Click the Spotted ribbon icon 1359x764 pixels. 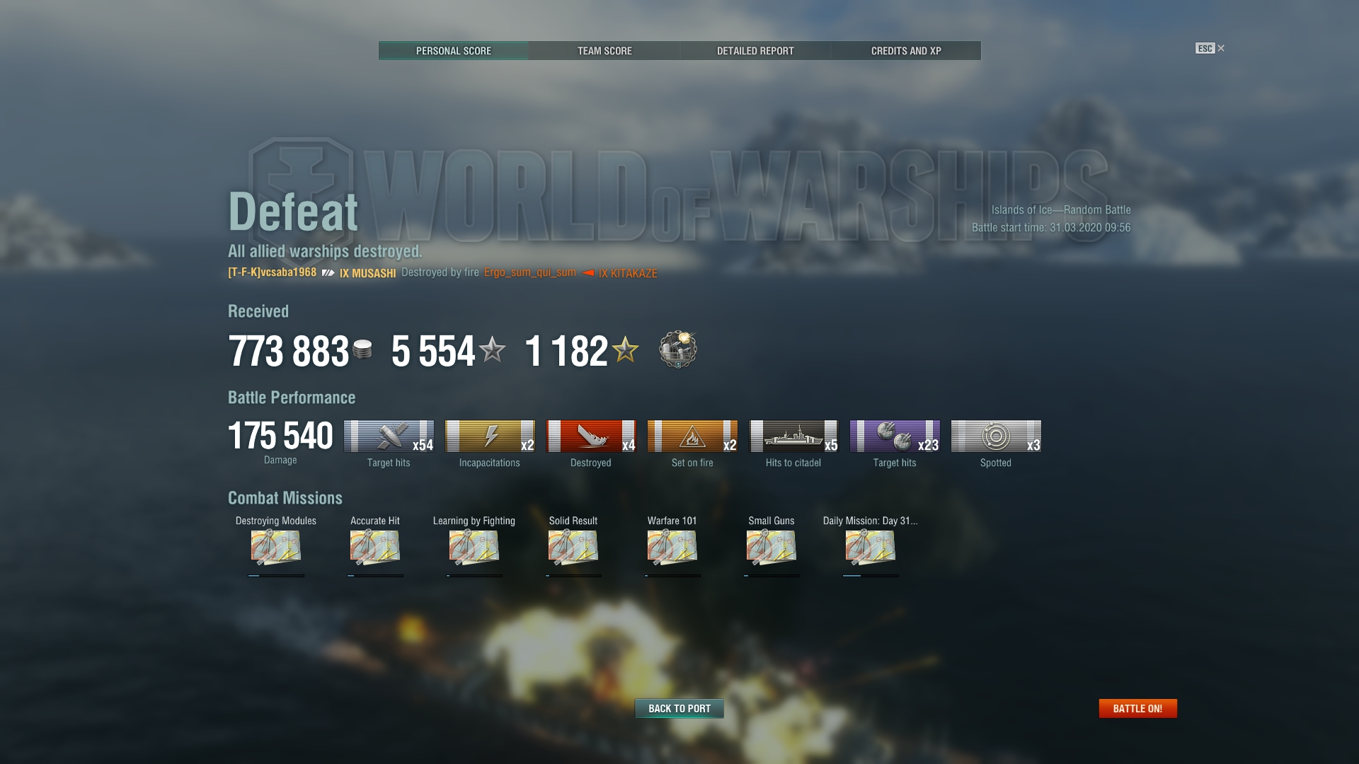[x=996, y=436]
